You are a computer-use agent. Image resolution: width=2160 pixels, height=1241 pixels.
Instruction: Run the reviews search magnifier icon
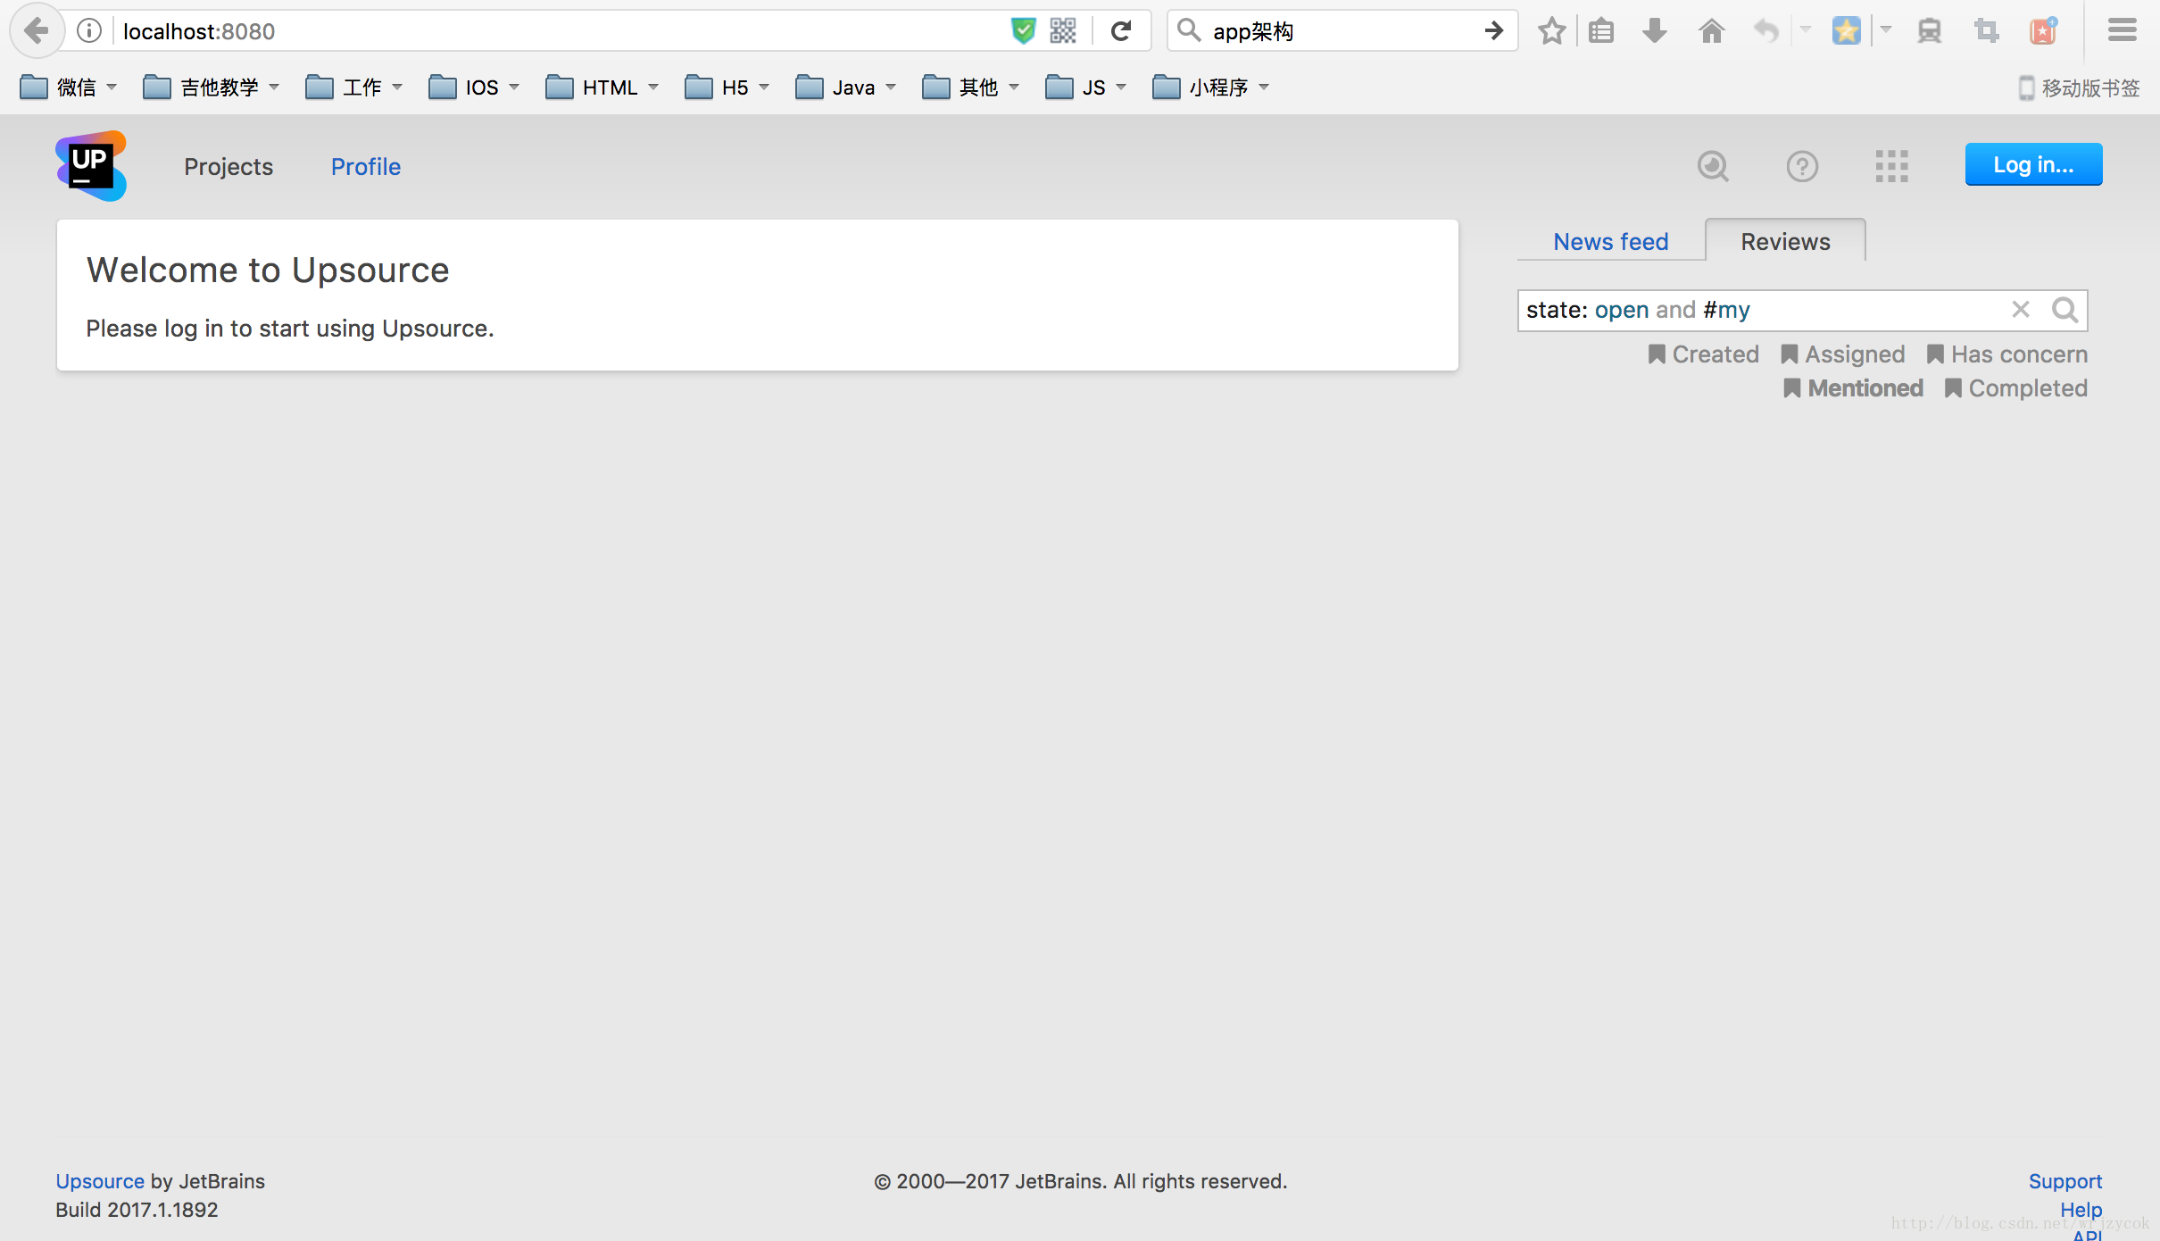pyautogui.click(x=2064, y=310)
